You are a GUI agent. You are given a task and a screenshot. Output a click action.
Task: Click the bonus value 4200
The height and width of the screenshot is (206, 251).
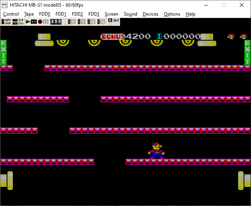(x=138, y=36)
